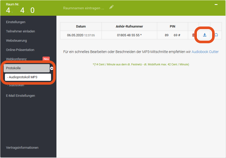Open Websteuerung in the sidebar
The width and height of the screenshot is (226, 158).
click(16, 41)
